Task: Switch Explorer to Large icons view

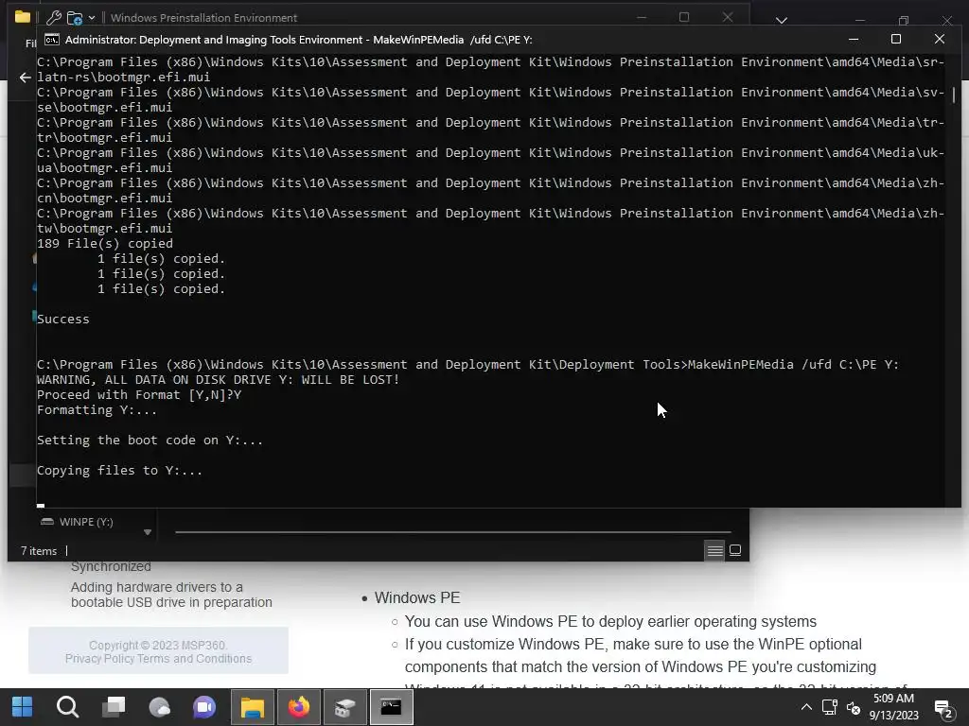Action: point(735,550)
